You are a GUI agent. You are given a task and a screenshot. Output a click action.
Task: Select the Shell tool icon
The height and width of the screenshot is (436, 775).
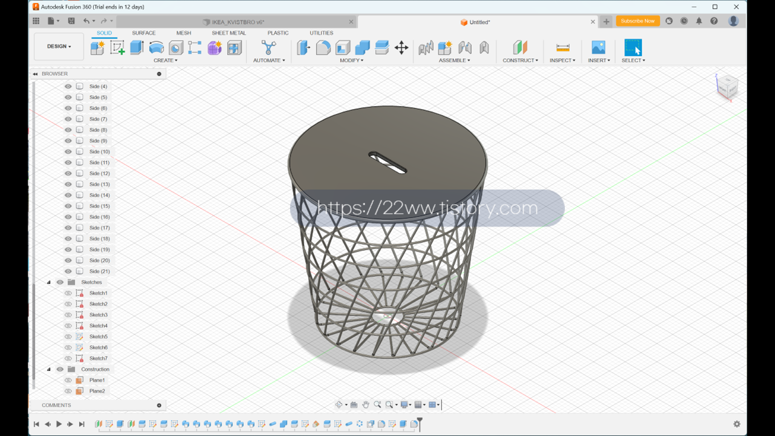343,48
